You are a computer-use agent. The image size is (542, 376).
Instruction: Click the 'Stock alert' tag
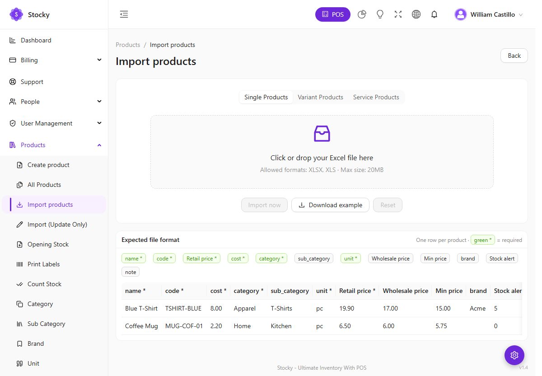click(x=502, y=259)
